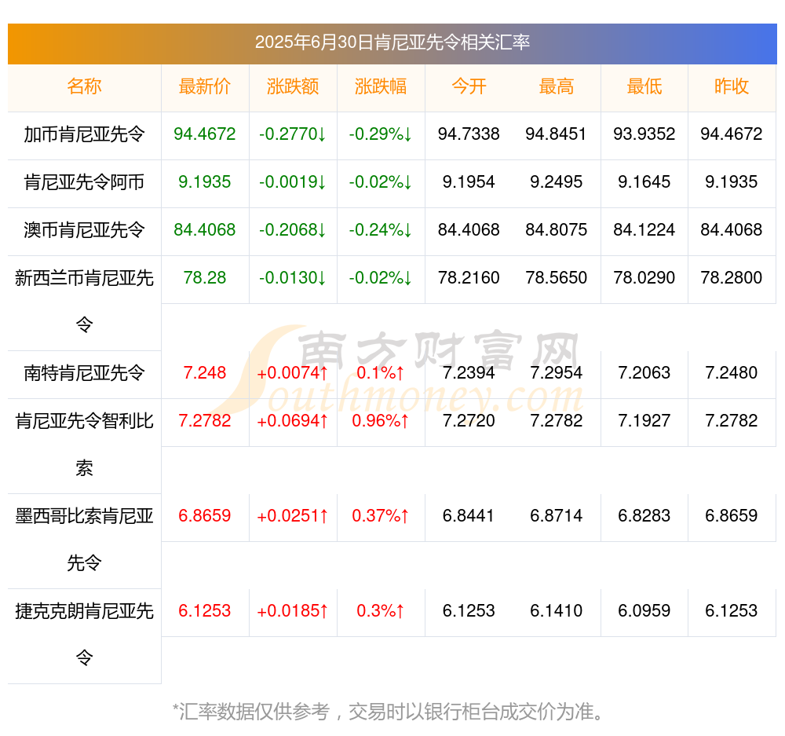Select opening value 6.8441
The height and width of the screenshot is (736, 785).
tap(469, 515)
